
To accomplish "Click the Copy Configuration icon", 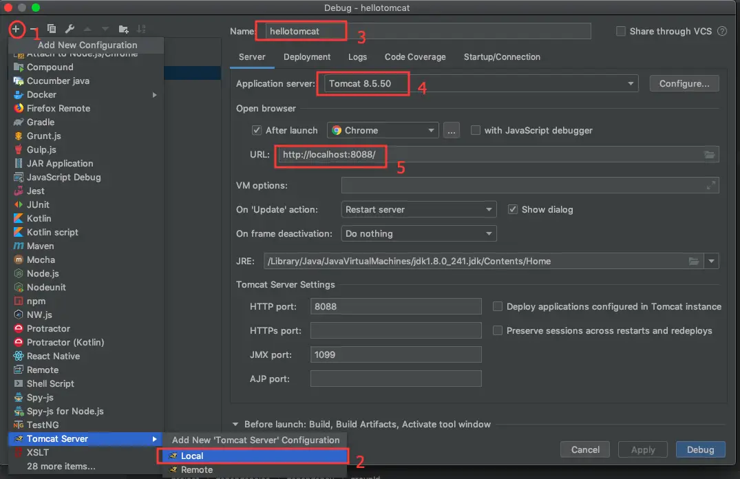I will click(52, 29).
